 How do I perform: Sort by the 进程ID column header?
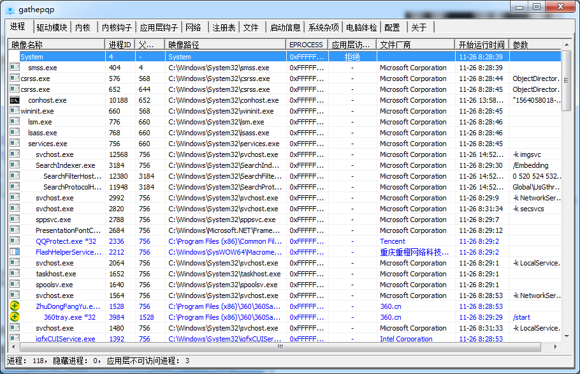120,45
